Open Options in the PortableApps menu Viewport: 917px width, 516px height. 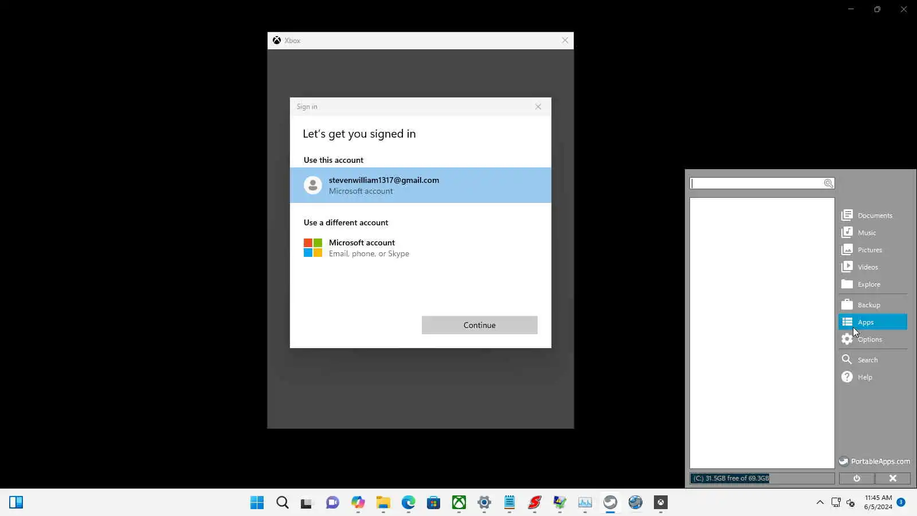(872, 339)
